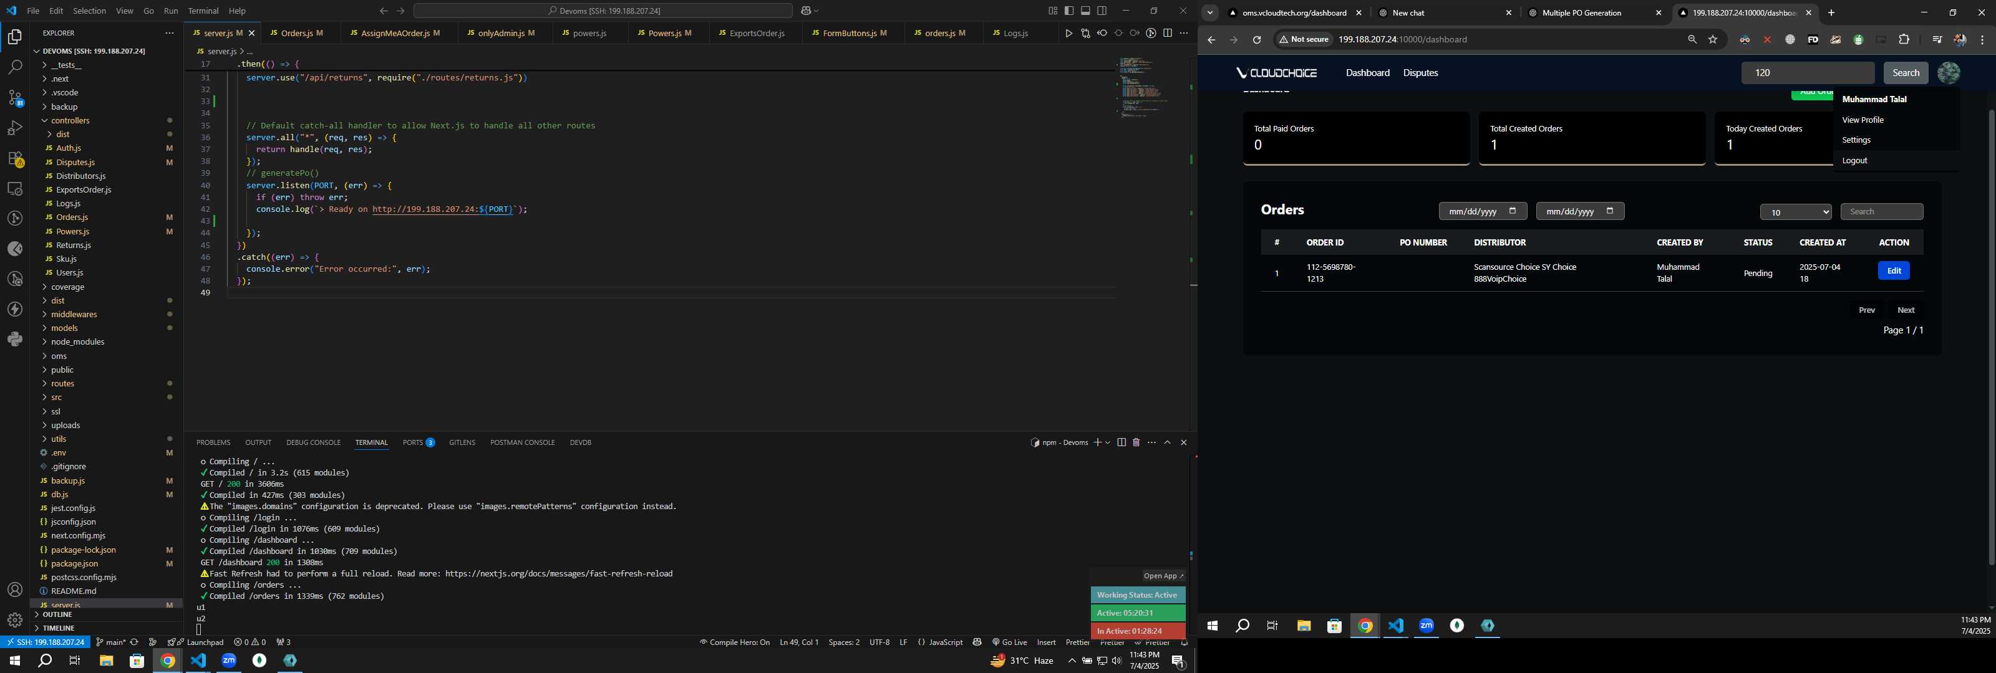Click Go Back arrow in VS Code title bar

click(x=384, y=11)
